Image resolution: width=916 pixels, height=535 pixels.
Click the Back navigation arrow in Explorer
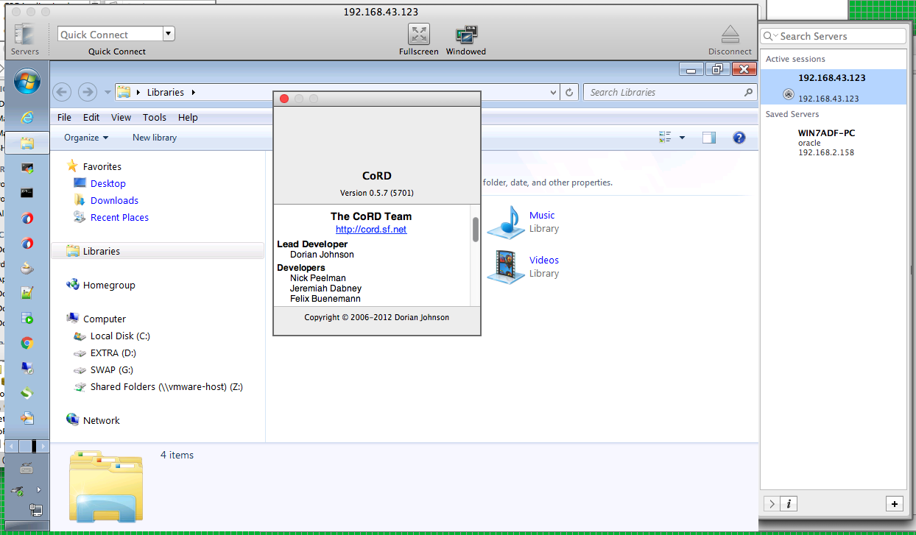(x=63, y=92)
